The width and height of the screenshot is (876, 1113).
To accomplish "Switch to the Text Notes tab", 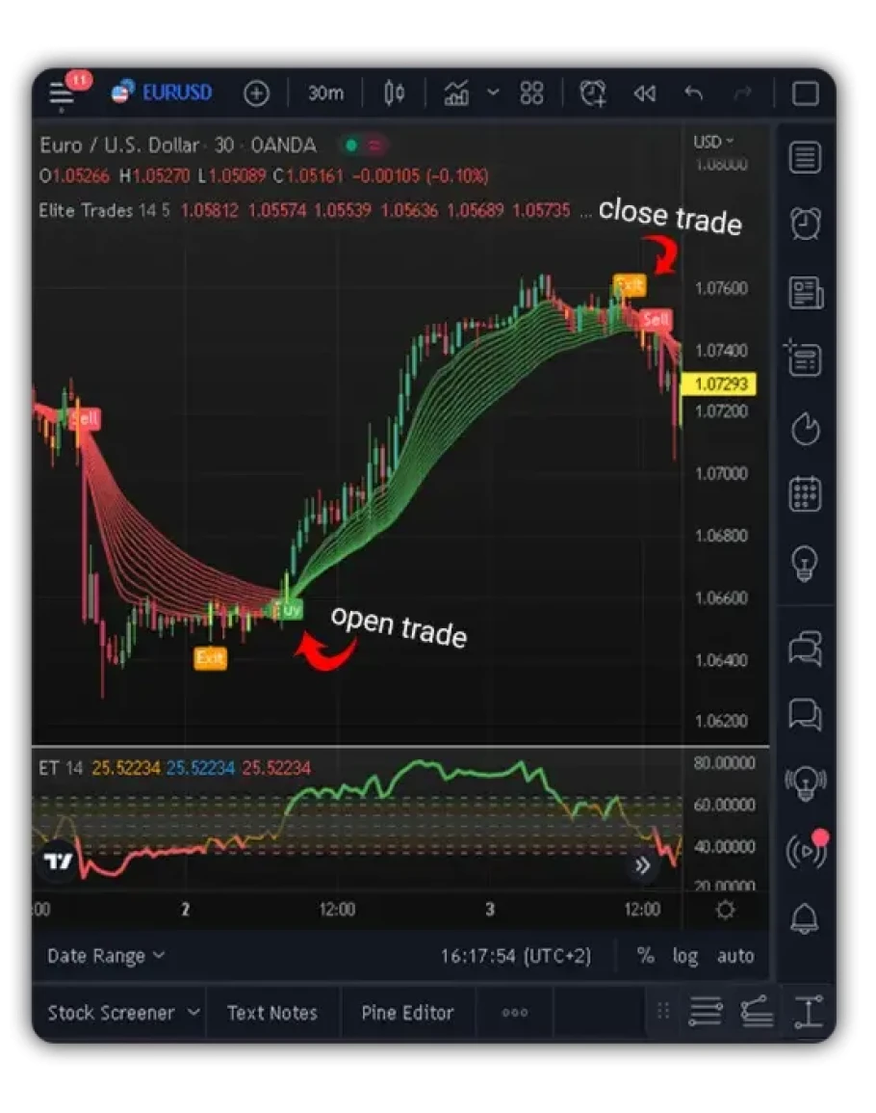I will coord(272,1013).
